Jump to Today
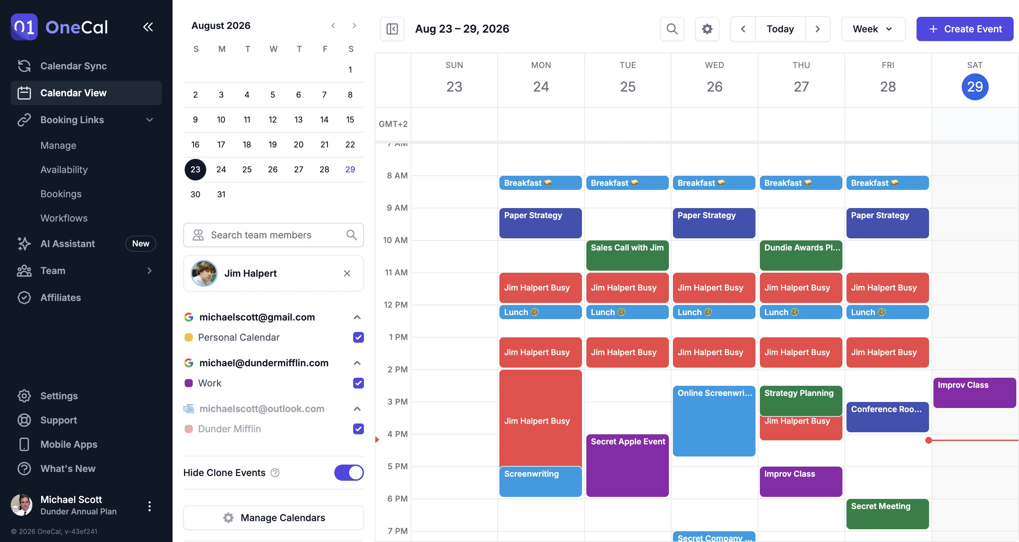The image size is (1019, 542). coord(780,29)
